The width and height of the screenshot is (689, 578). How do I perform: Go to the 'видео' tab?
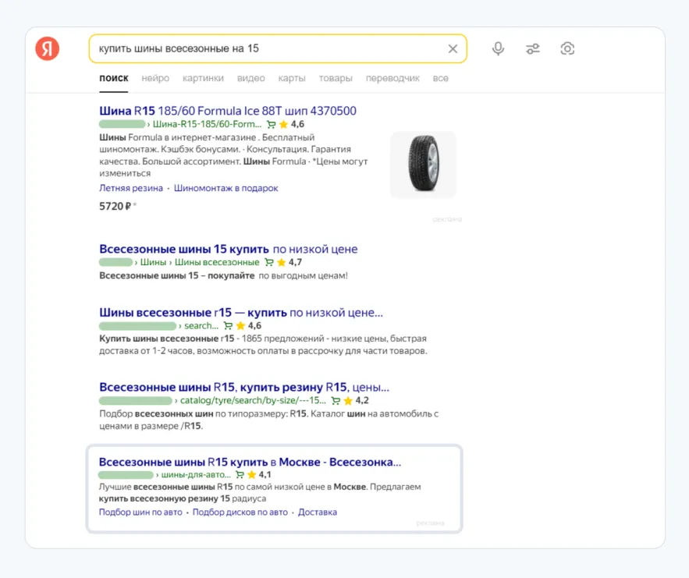(251, 78)
